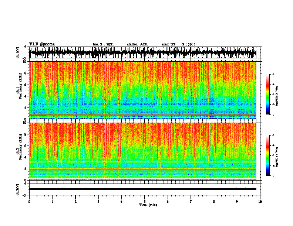The image size is (293, 226).
Task: Click the "3" tick on the time axis
Action: [98, 202]
